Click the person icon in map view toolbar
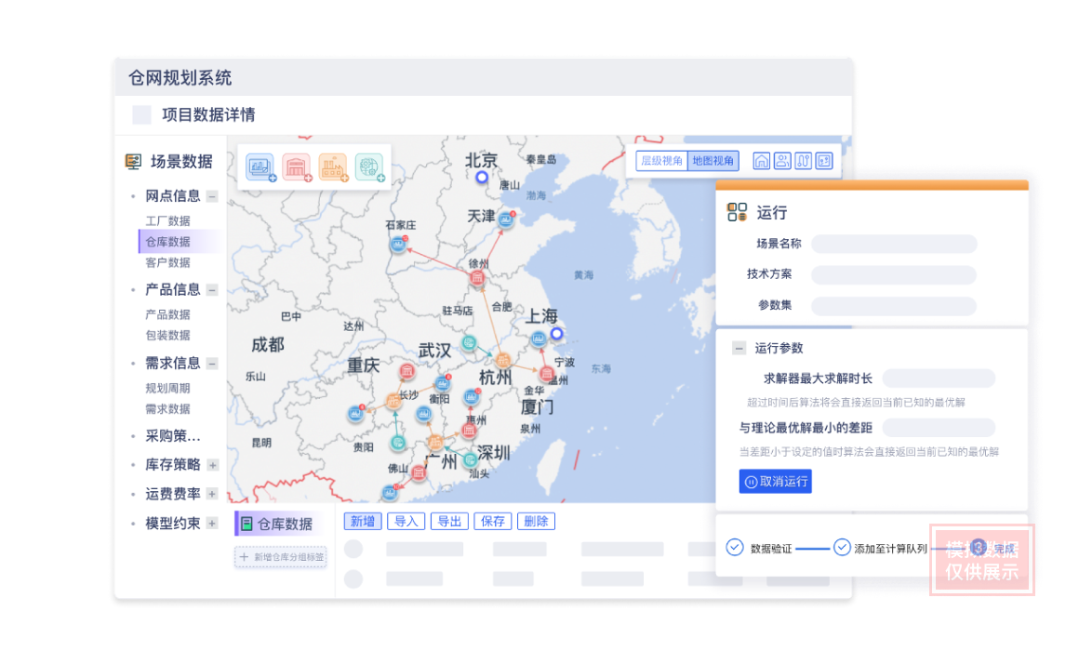The image size is (1079, 651). tap(782, 161)
